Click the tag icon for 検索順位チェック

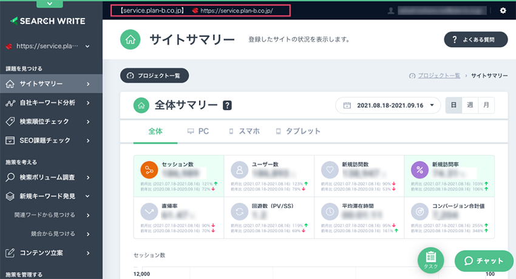[10, 122]
